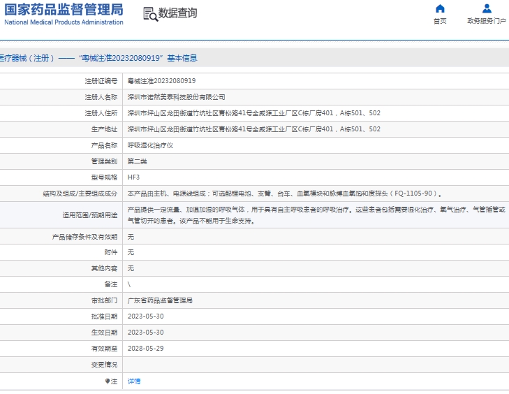Click the 生效日期 value 2023-05-30

(x=145, y=333)
